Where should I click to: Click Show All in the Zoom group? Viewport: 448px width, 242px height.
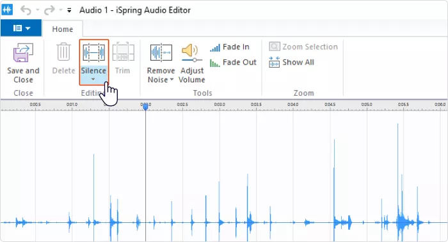click(x=291, y=62)
